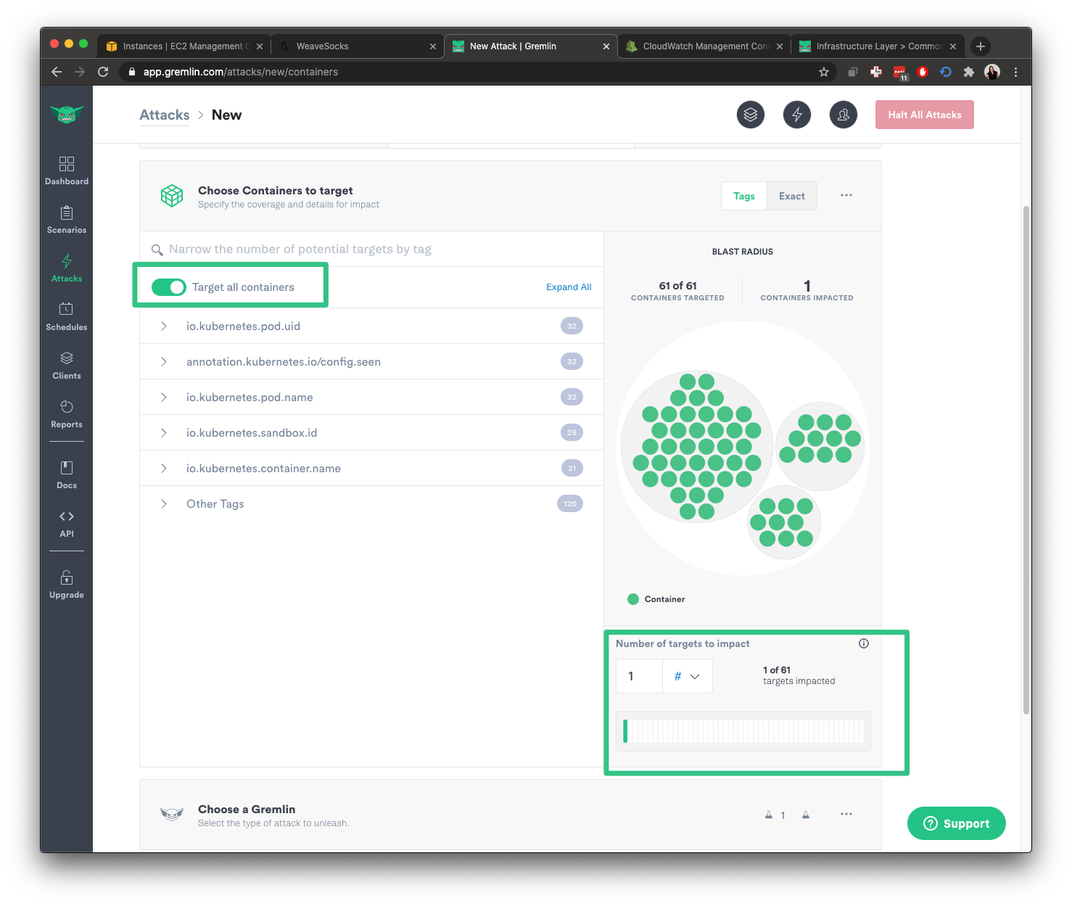Image resolution: width=1072 pixels, height=906 pixels.
Task: Open API in the sidebar
Action: 67,523
